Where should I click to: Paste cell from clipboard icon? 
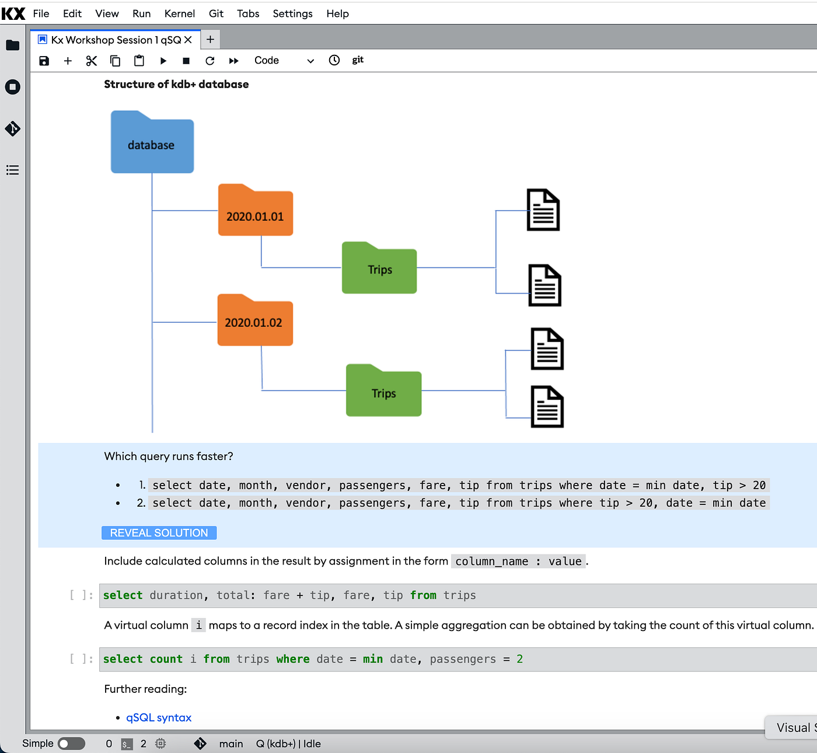point(139,61)
